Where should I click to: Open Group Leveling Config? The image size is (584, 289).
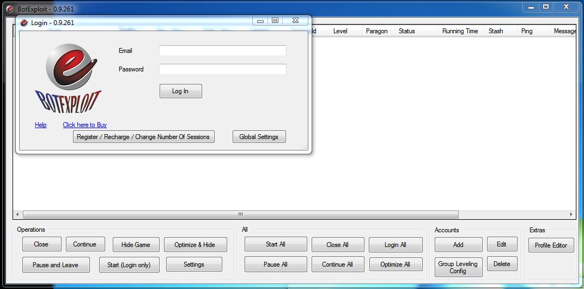pyautogui.click(x=459, y=267)
